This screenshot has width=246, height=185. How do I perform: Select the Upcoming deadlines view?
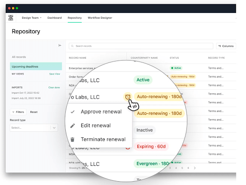point(36,66)
